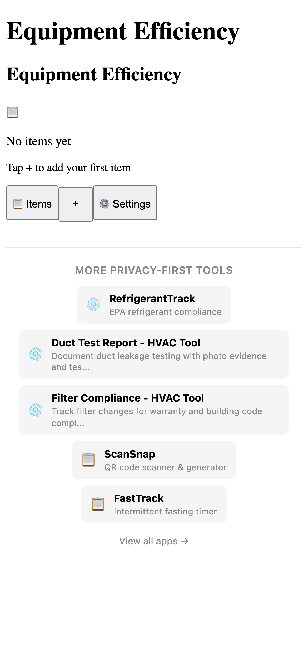Open the Filter Compliance HVAC tool
The height and width of the screenshot is (666, 308).
[x=154, y=410]
